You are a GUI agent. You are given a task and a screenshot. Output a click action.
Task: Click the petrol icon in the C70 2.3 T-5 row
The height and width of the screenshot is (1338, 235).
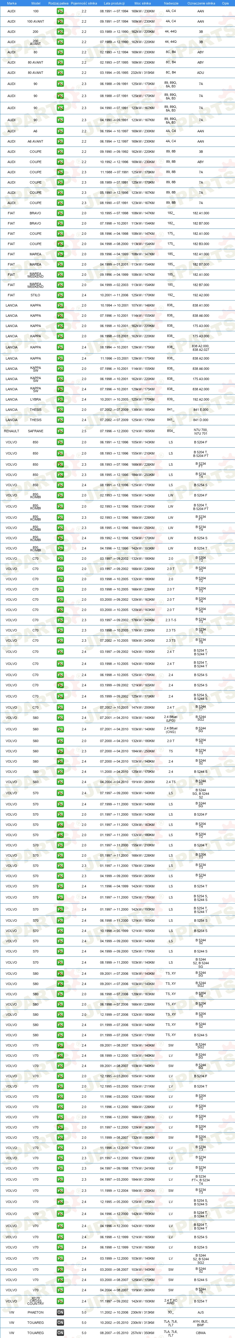[x=60, y=620]
